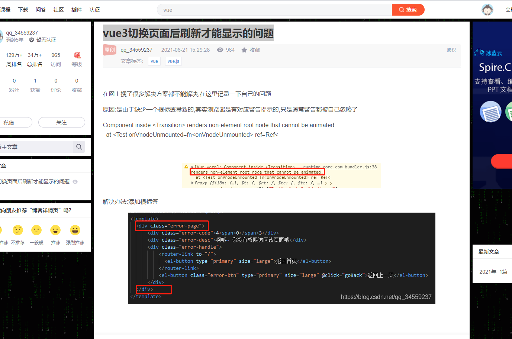The image size is (512, 339).
Task: Open the 问答 menu item
Action: coord(41,10)
